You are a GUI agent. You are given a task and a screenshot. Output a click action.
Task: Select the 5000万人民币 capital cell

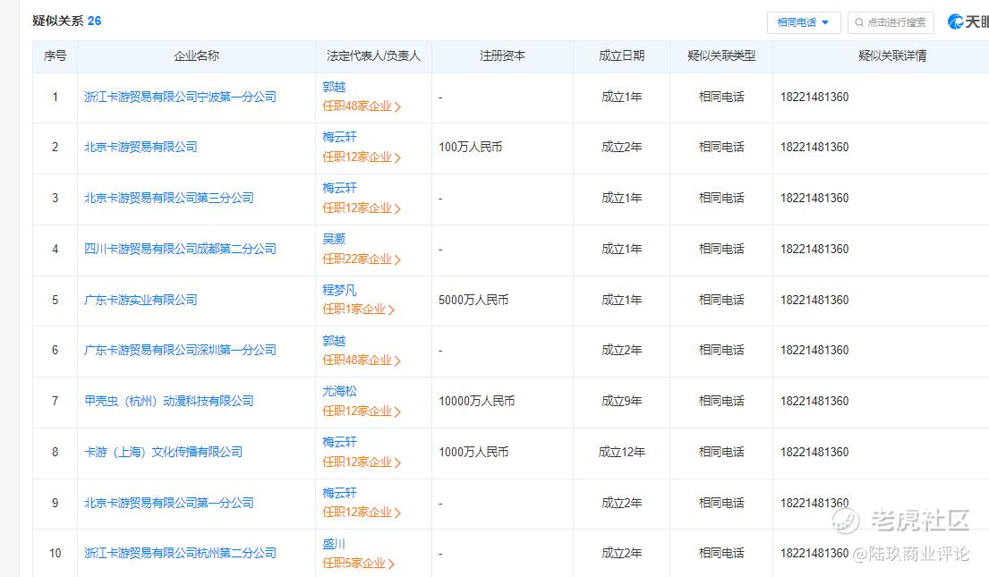pyautogui.click(x=473, y=301)
